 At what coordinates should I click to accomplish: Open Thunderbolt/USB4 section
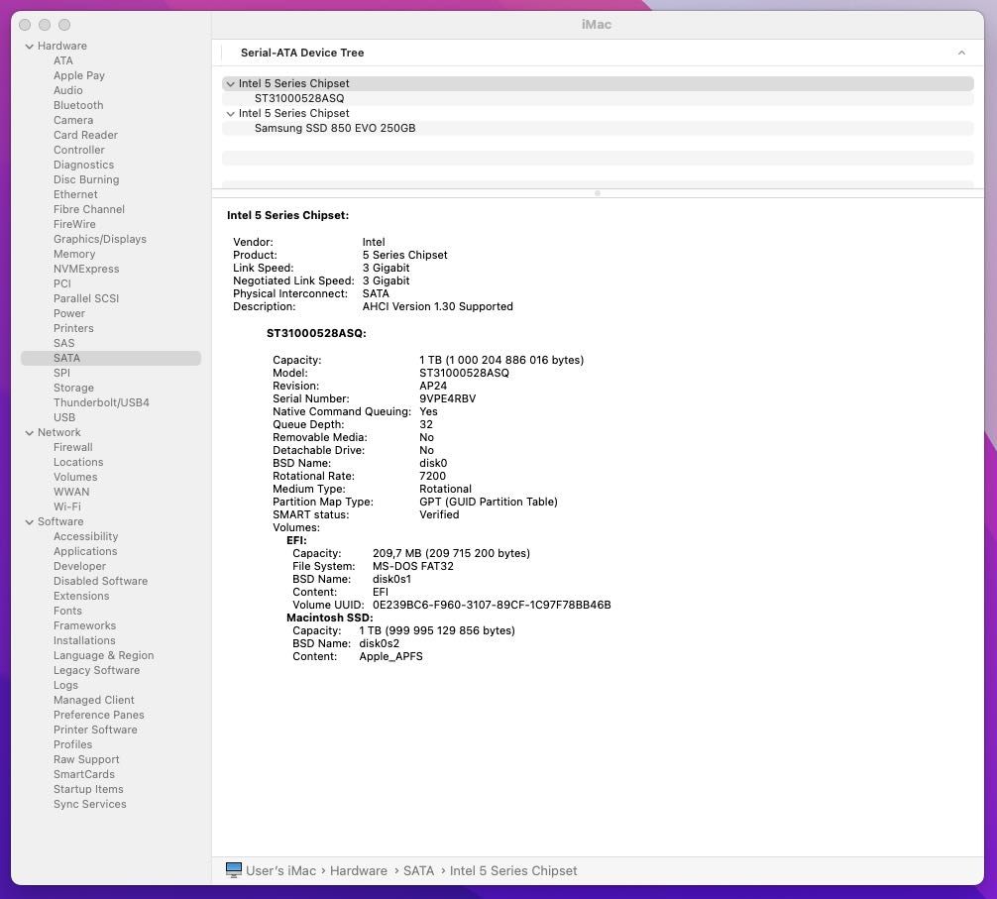101,402
